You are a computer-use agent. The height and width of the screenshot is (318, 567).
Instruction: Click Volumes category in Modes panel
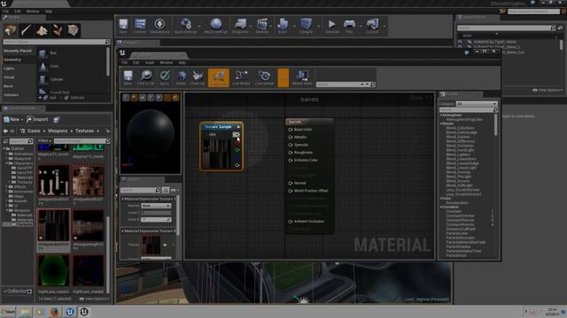coord(11,95)
